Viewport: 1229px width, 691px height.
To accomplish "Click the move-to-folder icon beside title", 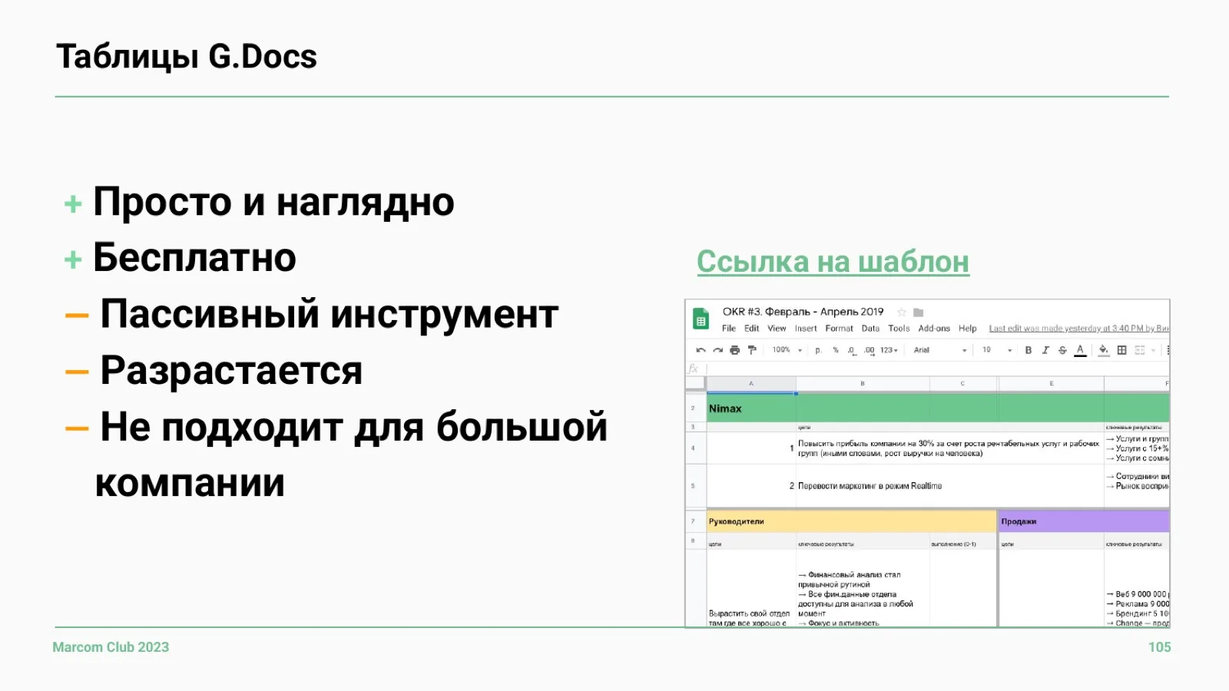I will click(918, 312).
